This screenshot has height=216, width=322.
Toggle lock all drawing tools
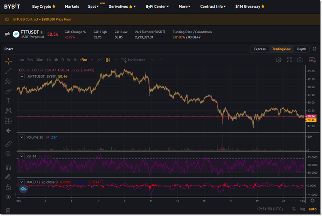tap(8, 187)
